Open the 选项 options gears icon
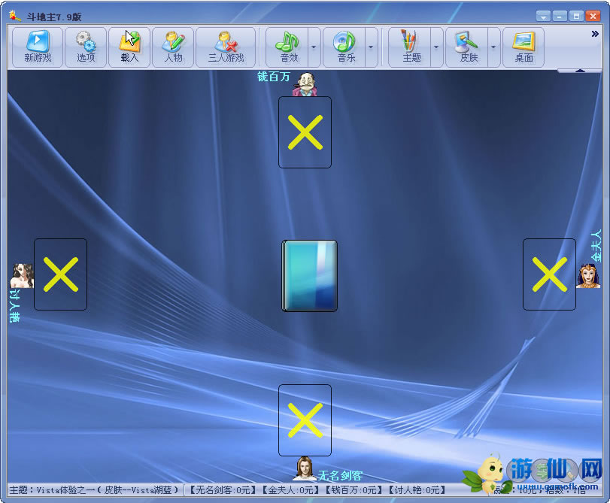 86,47
